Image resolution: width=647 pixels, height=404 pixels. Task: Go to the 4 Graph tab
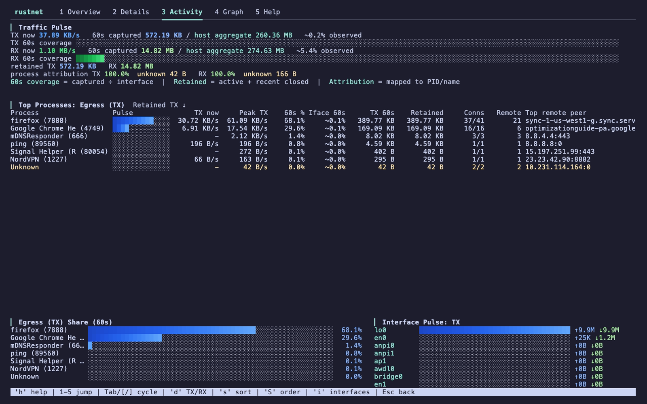click(x=229, y=12)
